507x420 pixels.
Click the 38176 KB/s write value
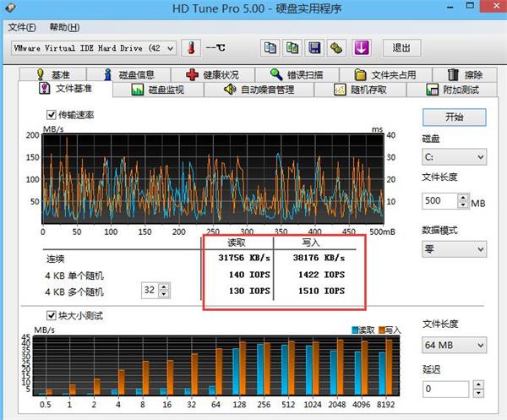[x=319, y=258]
